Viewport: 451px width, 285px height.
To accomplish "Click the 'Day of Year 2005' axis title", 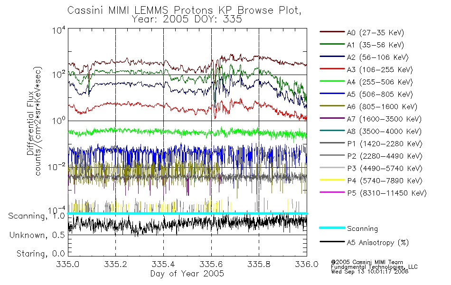I will click(x=187, y=274).
